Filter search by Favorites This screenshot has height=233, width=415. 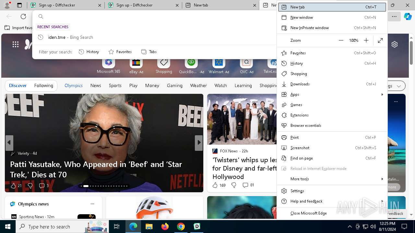click(x=120, y=52)
